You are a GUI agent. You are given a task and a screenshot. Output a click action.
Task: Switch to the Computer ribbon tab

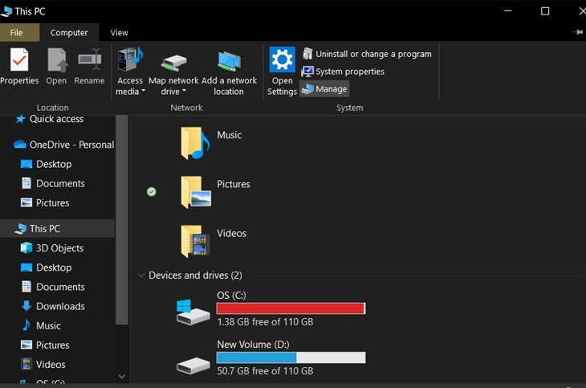[69, 33]
